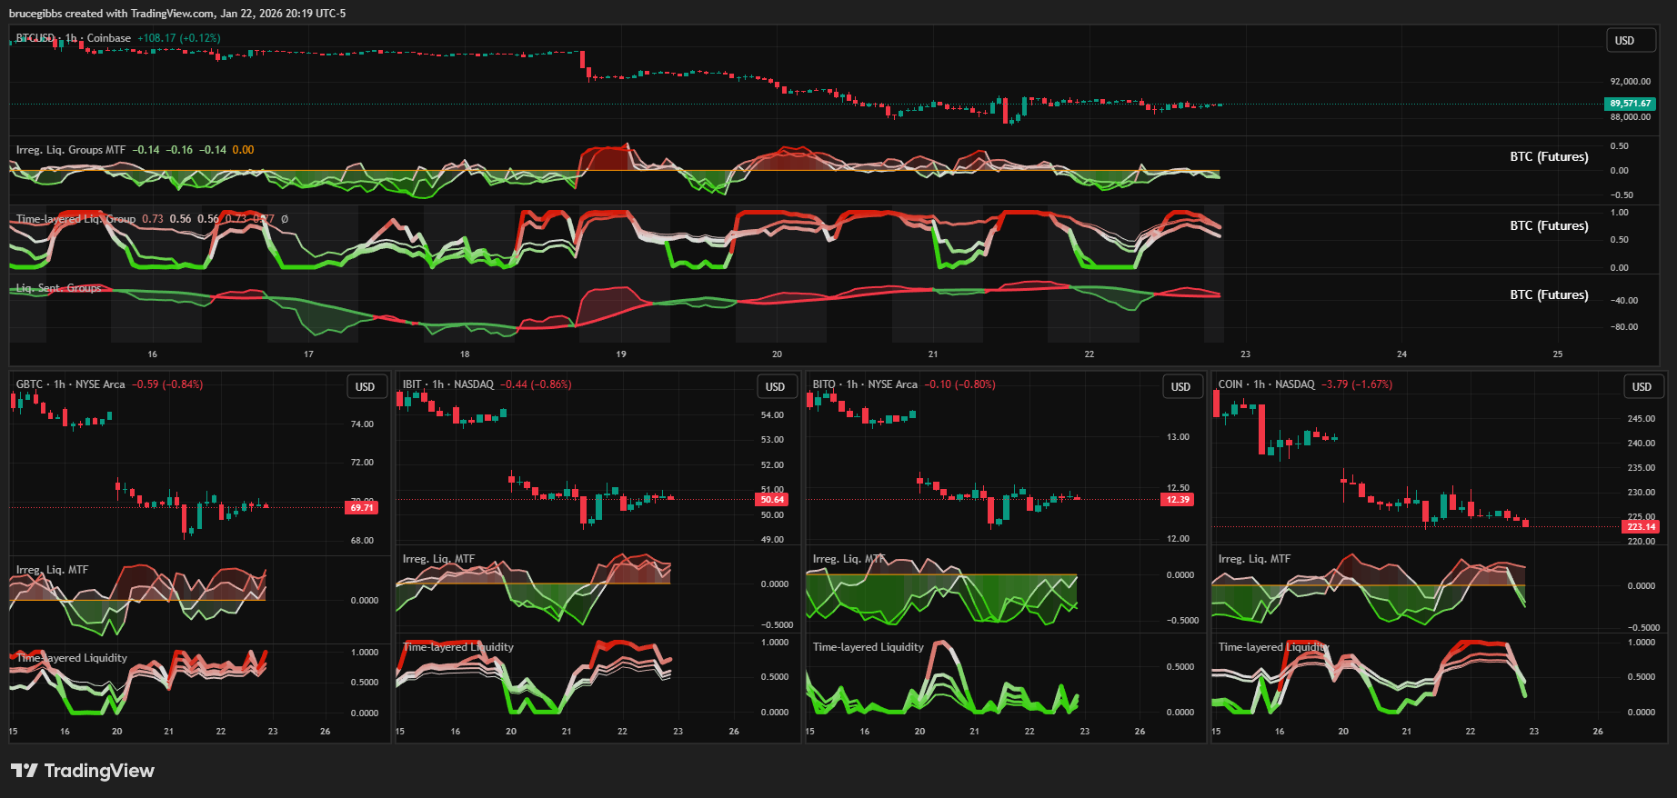The width and height of the screenshot is (1677, 798).
Task: Click the BTCUSD Coinbase symbol title
Action: coord(73,38)
